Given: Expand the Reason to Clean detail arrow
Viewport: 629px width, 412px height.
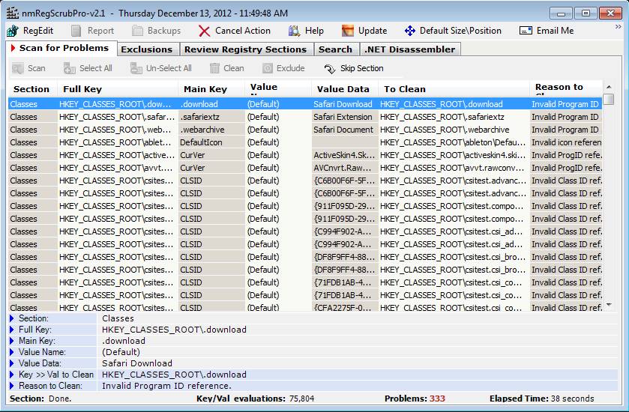Looking at the screenshot, I should [12, 386].
